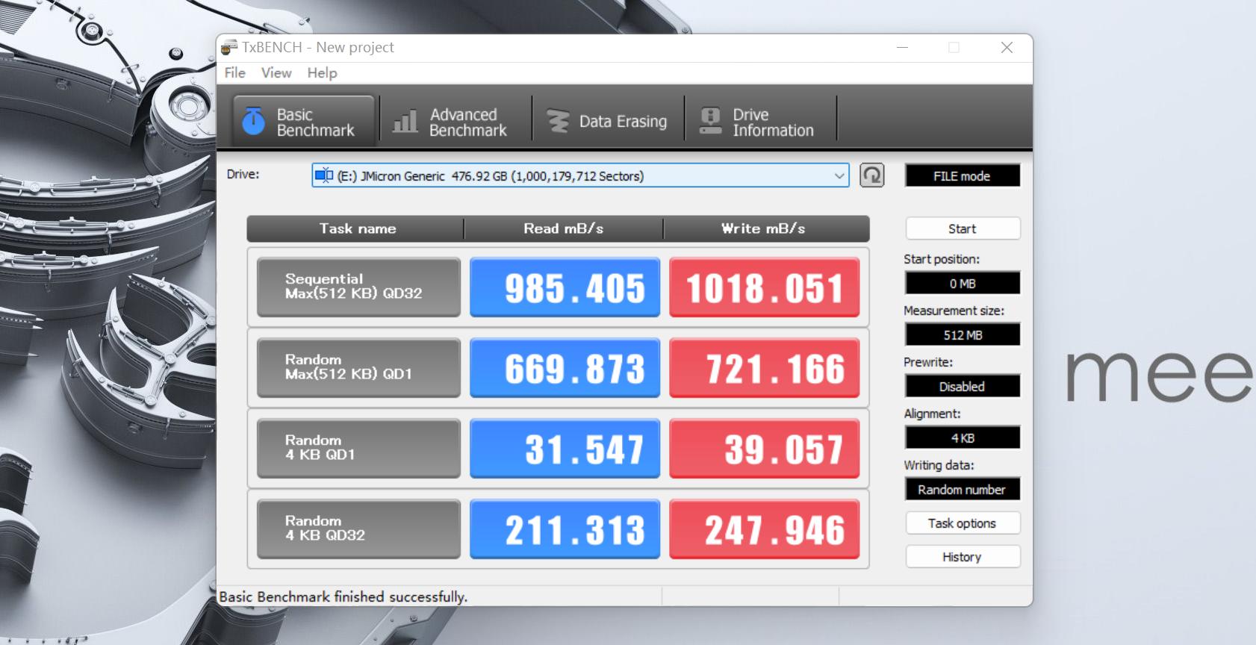Click the write result 247.946
Viewport: 1256px width, 645px height.
click(x=765, y=529)
